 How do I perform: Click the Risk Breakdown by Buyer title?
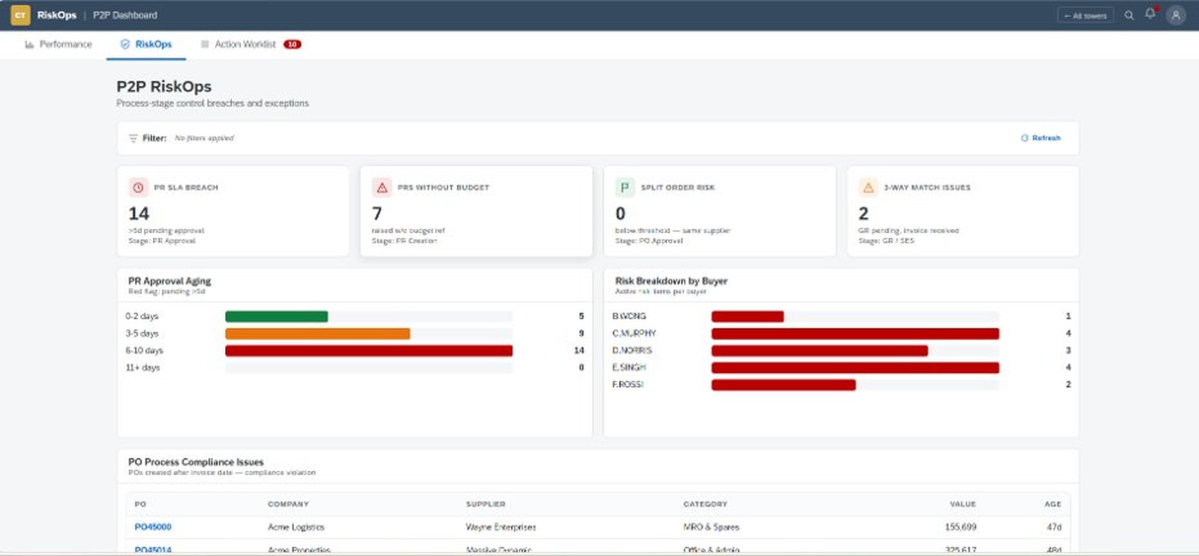(671, 281)
